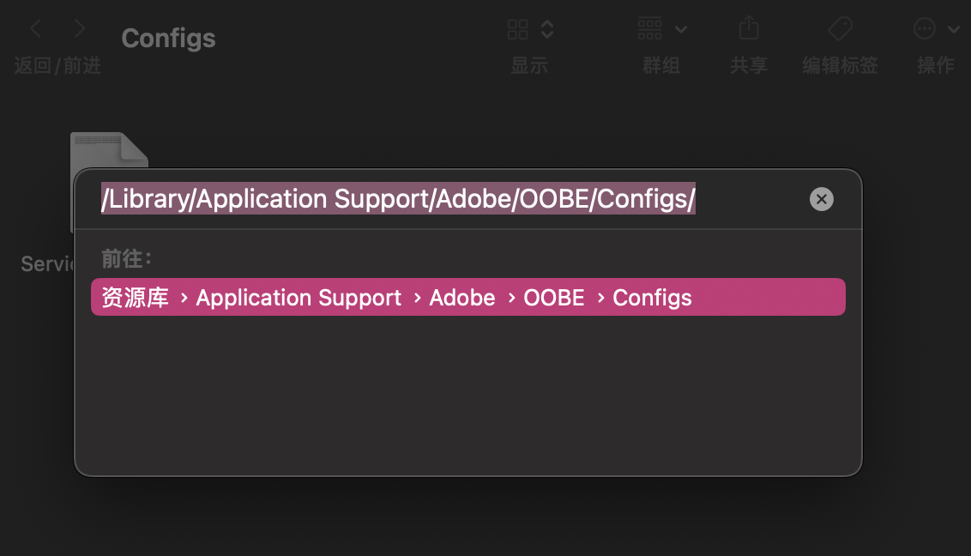Open 编辑标签 to edit tags
971x556 pixels.
(839, 28)
